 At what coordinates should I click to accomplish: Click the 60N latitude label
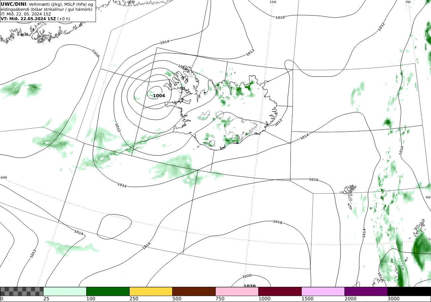pos(4,178)
